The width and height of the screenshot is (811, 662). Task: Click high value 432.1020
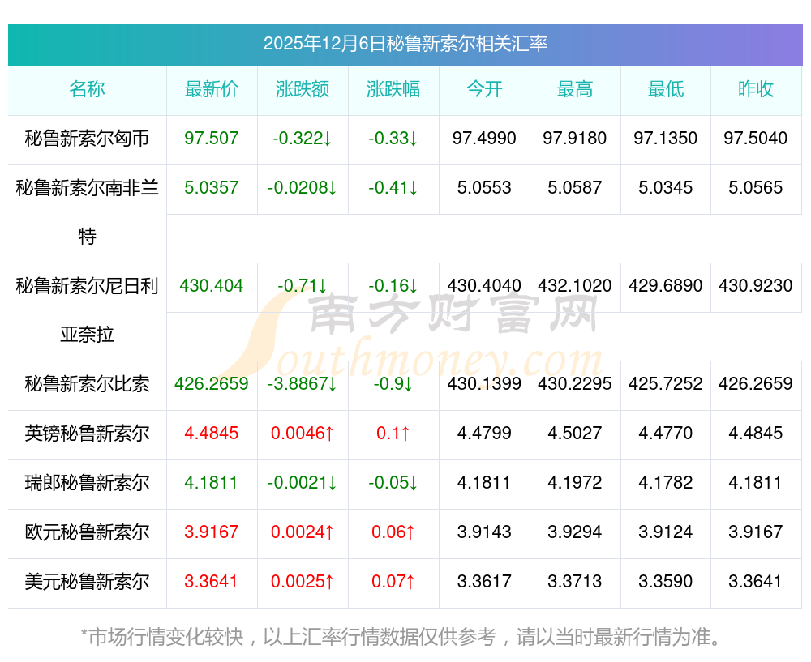pyautogui.click(x=575, y=286)
